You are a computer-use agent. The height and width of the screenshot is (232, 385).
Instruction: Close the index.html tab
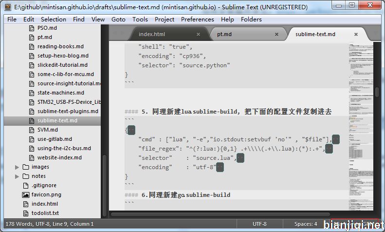click(199, 35)
